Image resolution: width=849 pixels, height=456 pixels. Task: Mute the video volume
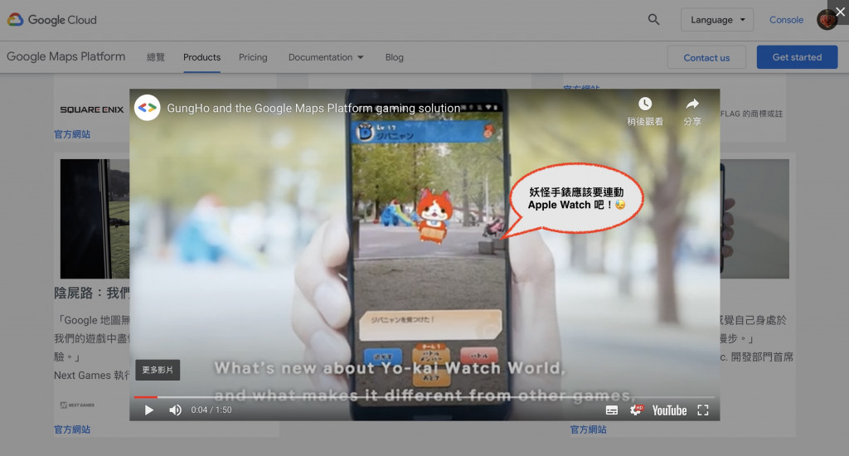(x=175, y=410)
